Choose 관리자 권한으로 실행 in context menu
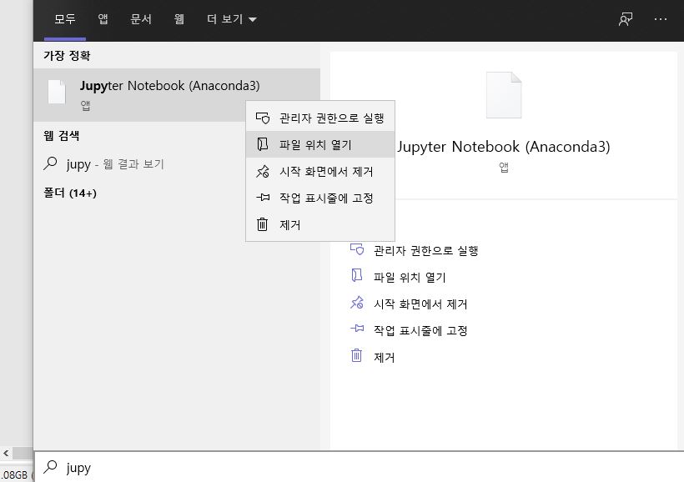Screen dimensions: 684x482 point(320,118)
